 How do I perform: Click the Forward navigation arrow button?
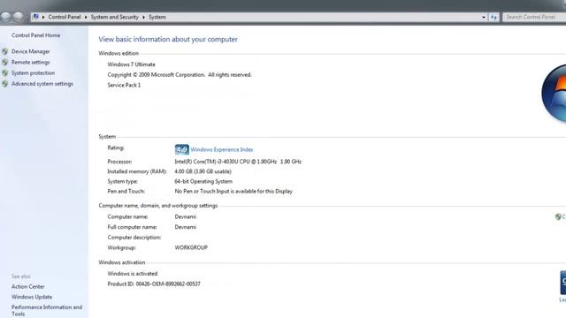[18, 17]
